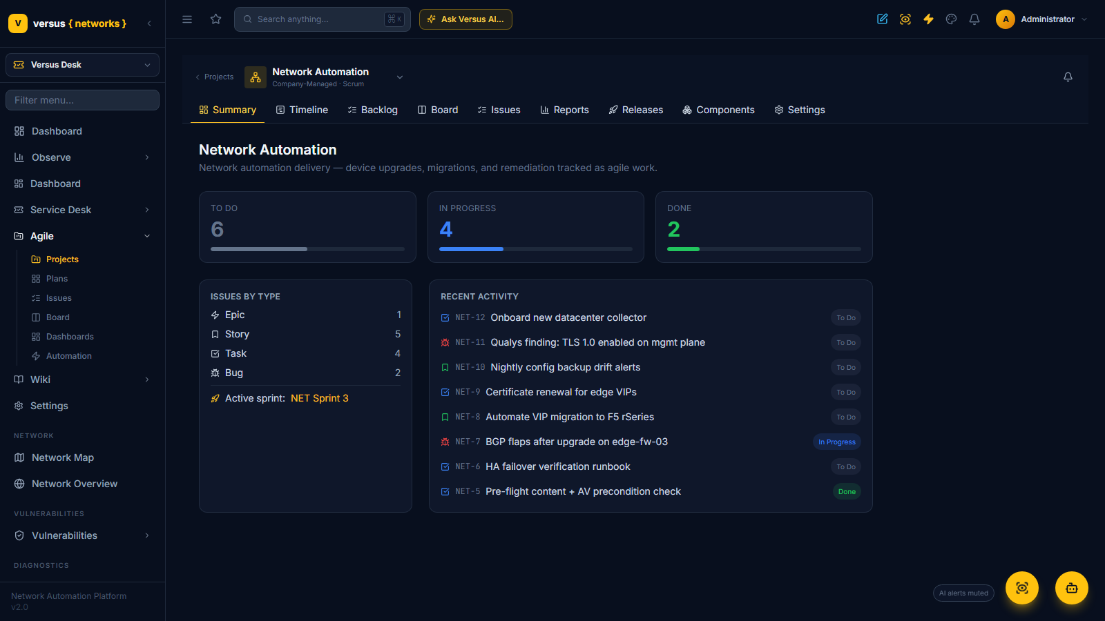Screen dimensions: 1105x621
Task: Go to sidebar Settings item
Action: coord(82,406)
